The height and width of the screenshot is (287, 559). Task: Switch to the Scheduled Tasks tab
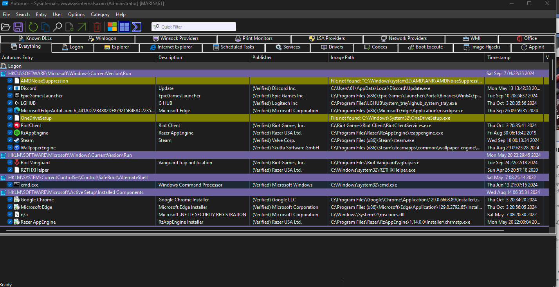click(x=234, y=47)
